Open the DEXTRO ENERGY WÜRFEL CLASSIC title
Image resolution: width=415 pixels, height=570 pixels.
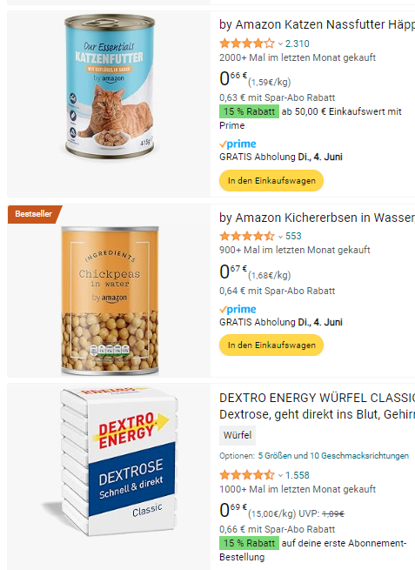pos(317,406)
